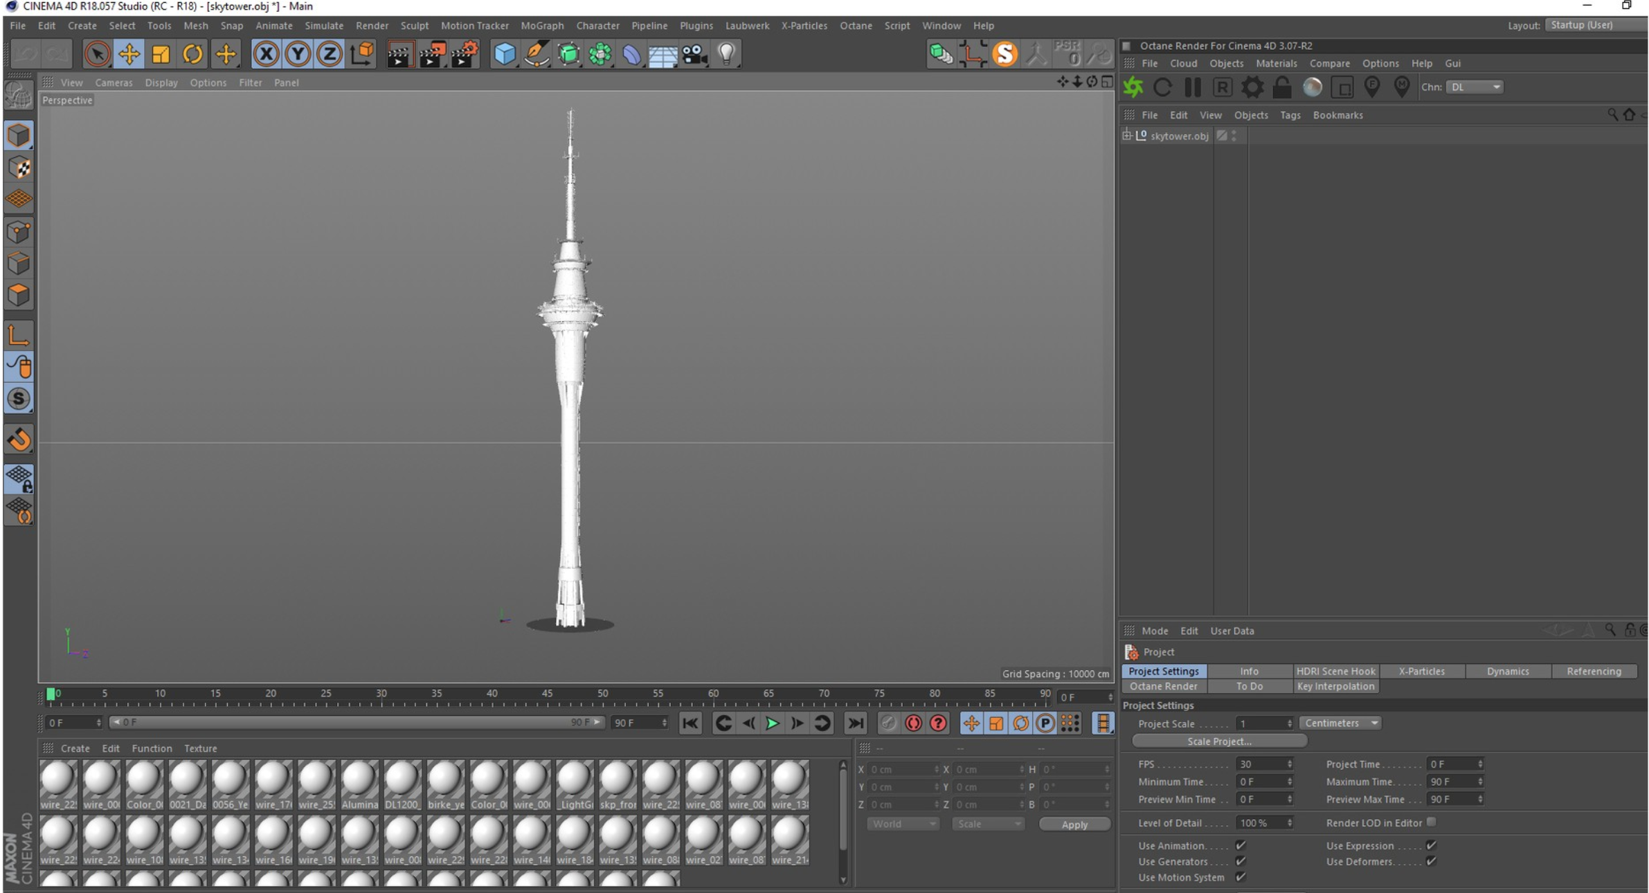
Task: Expand the skytower.obj object tree
Action: click(1127, 136)
